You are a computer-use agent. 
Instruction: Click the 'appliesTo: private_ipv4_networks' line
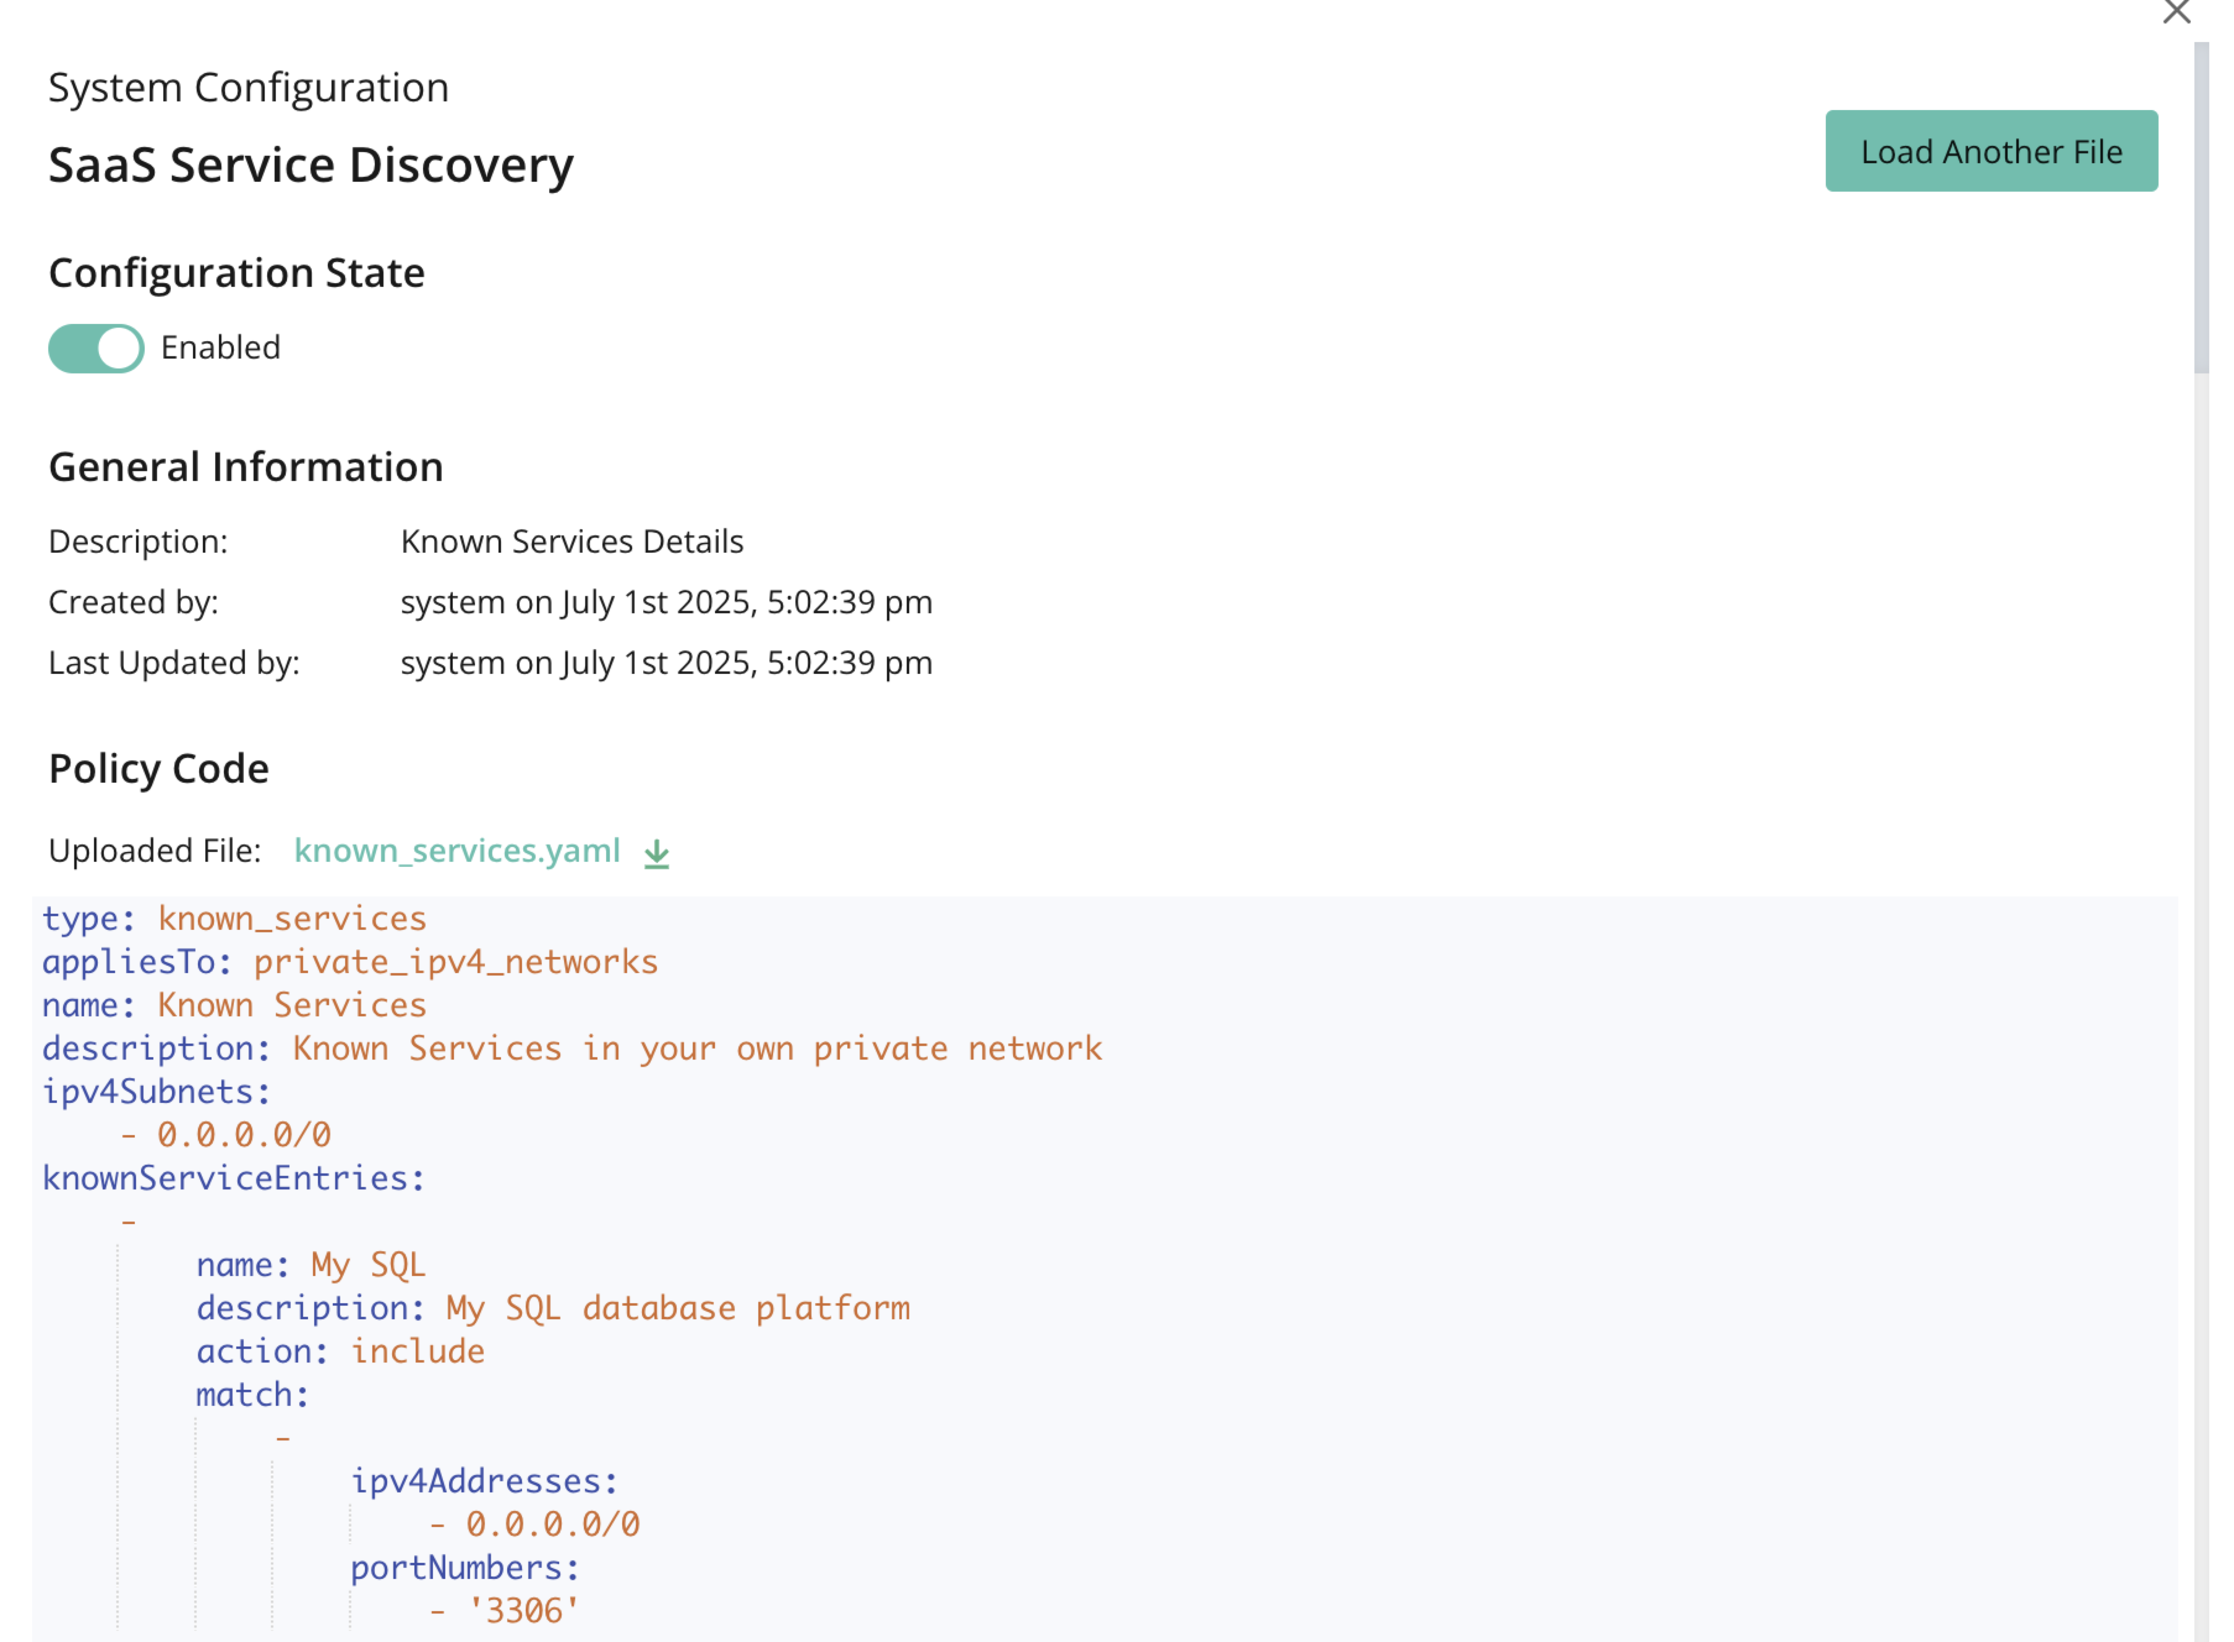click(x=350, y=962)
